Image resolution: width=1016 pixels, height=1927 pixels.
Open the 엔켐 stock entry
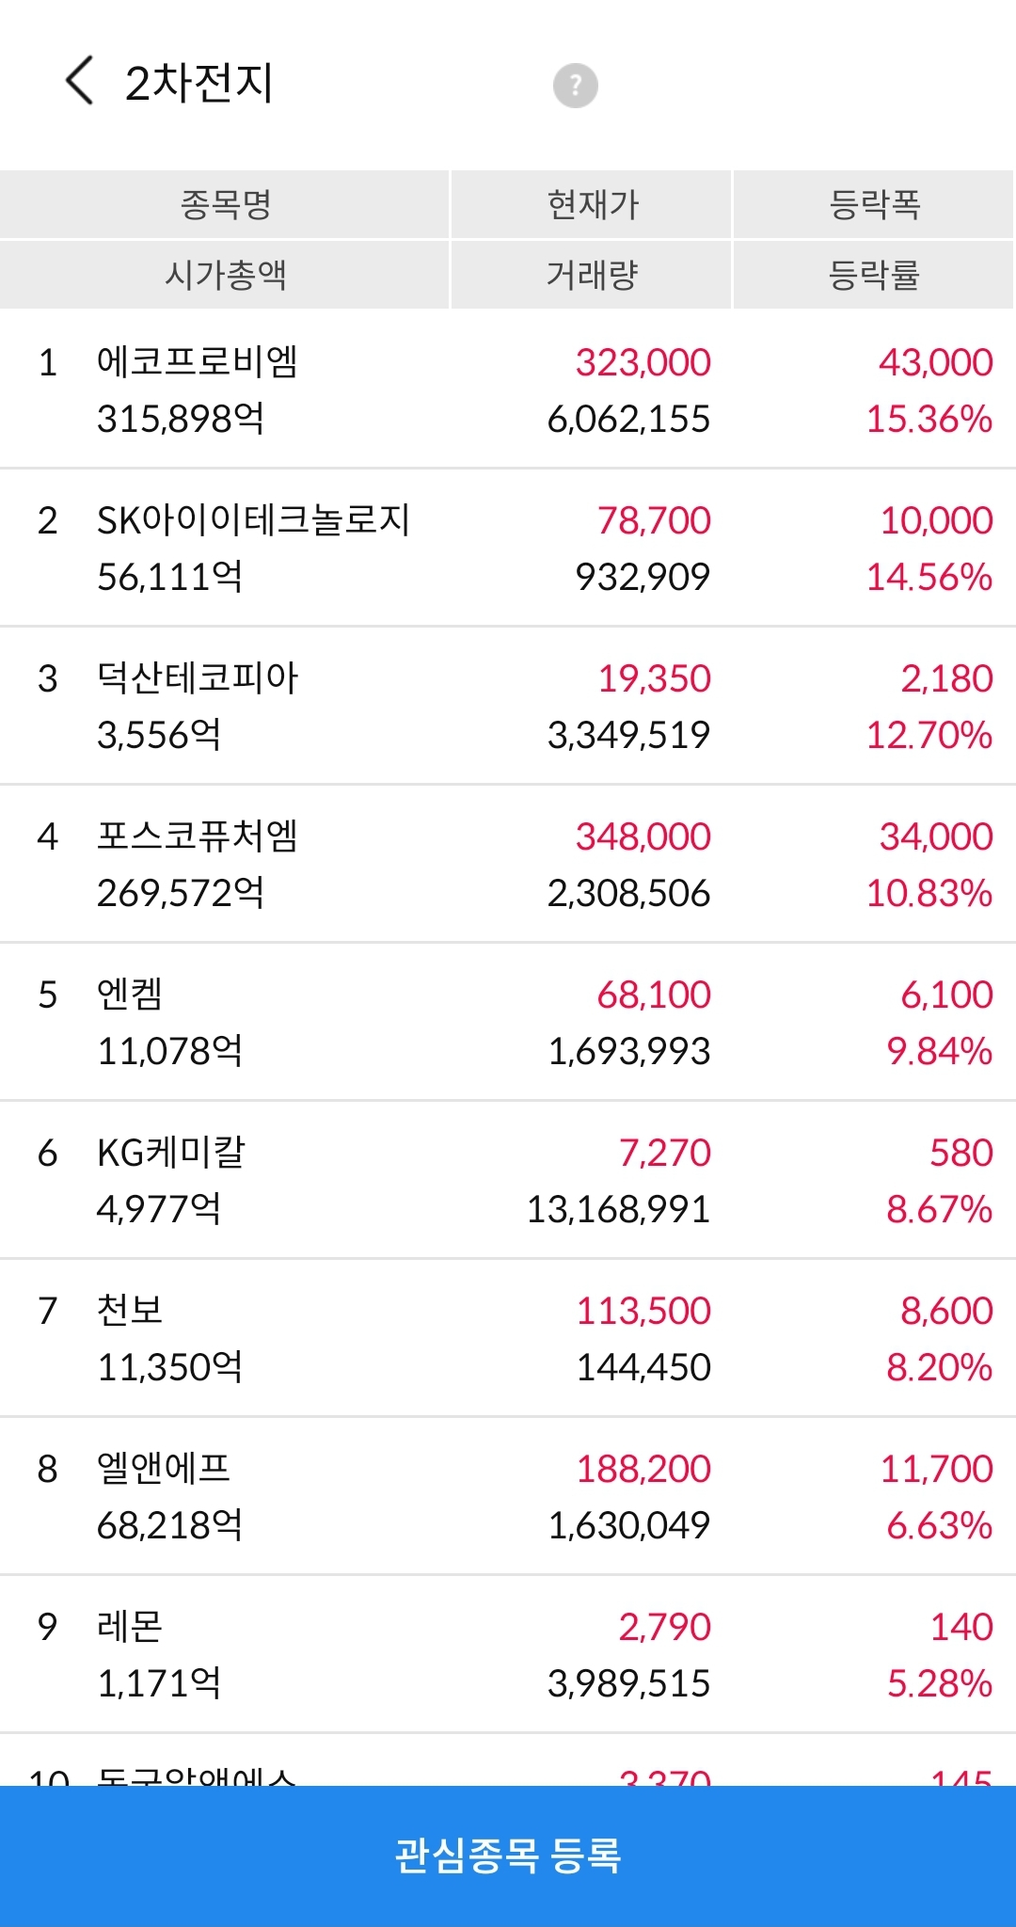click(x=508, y=1022)
